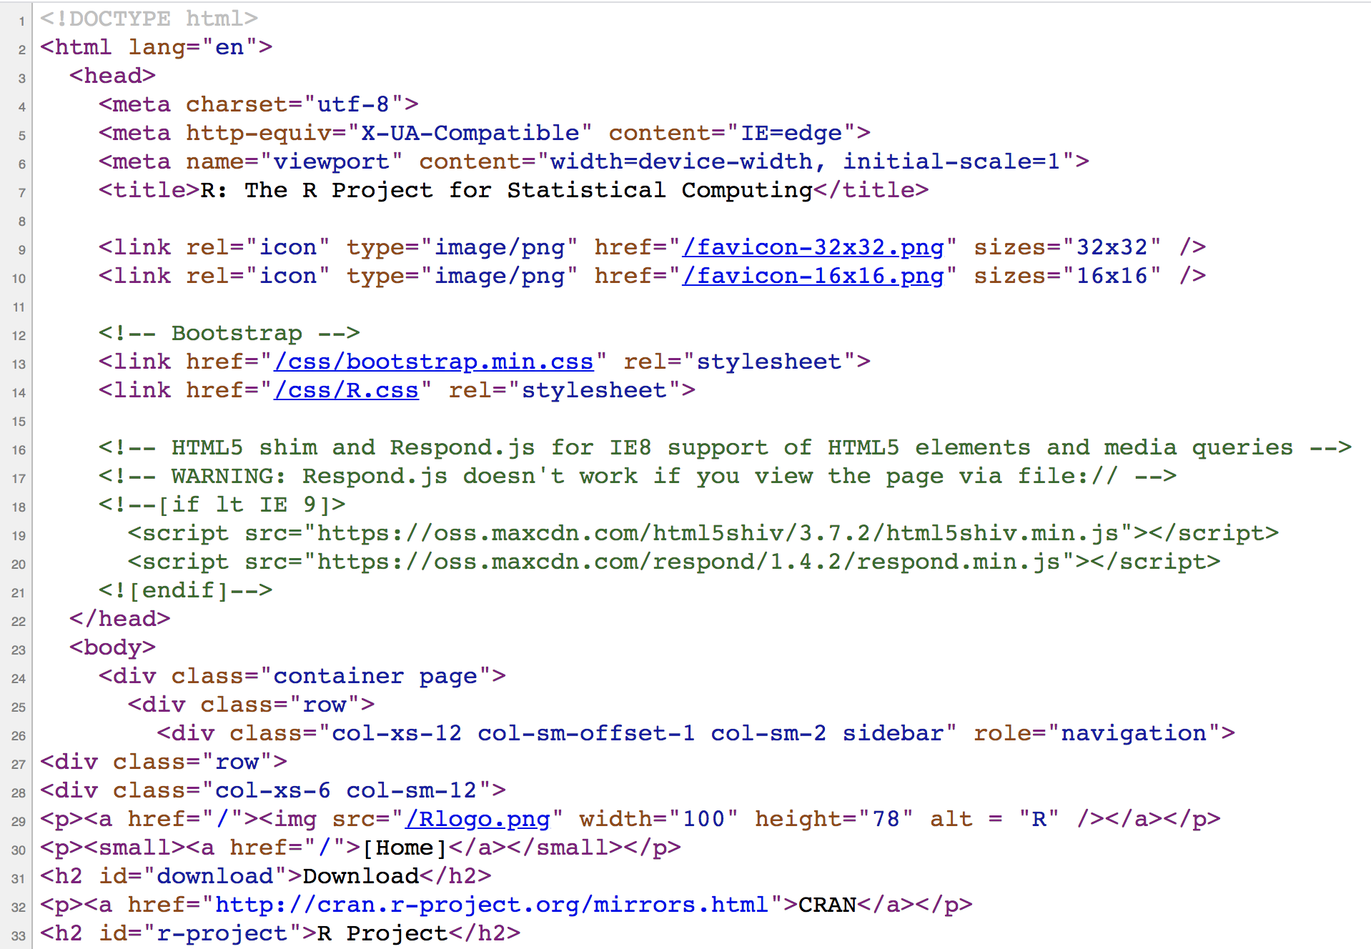Click the 'initial-scale=1' text
The height and width of the screenshot is (949, 1371).
click(951, 162)
